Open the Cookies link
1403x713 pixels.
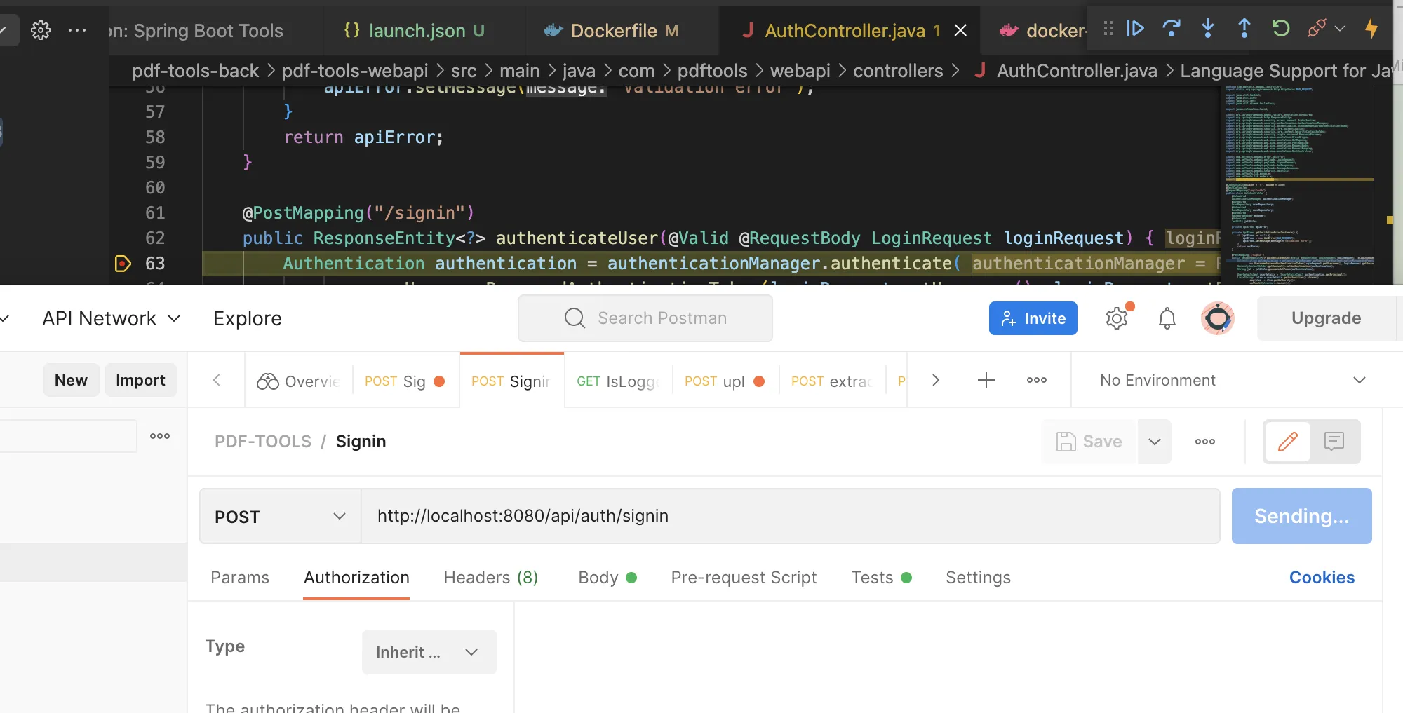tap(1322, 578)
